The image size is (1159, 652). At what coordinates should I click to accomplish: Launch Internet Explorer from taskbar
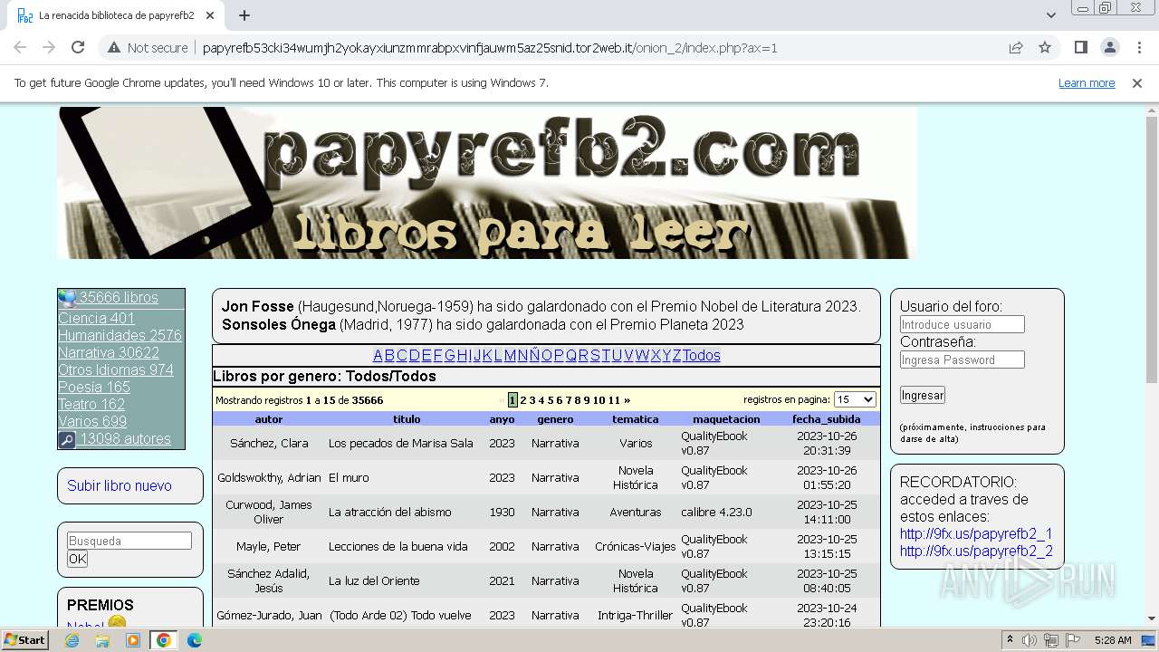[x=72, y=640]
